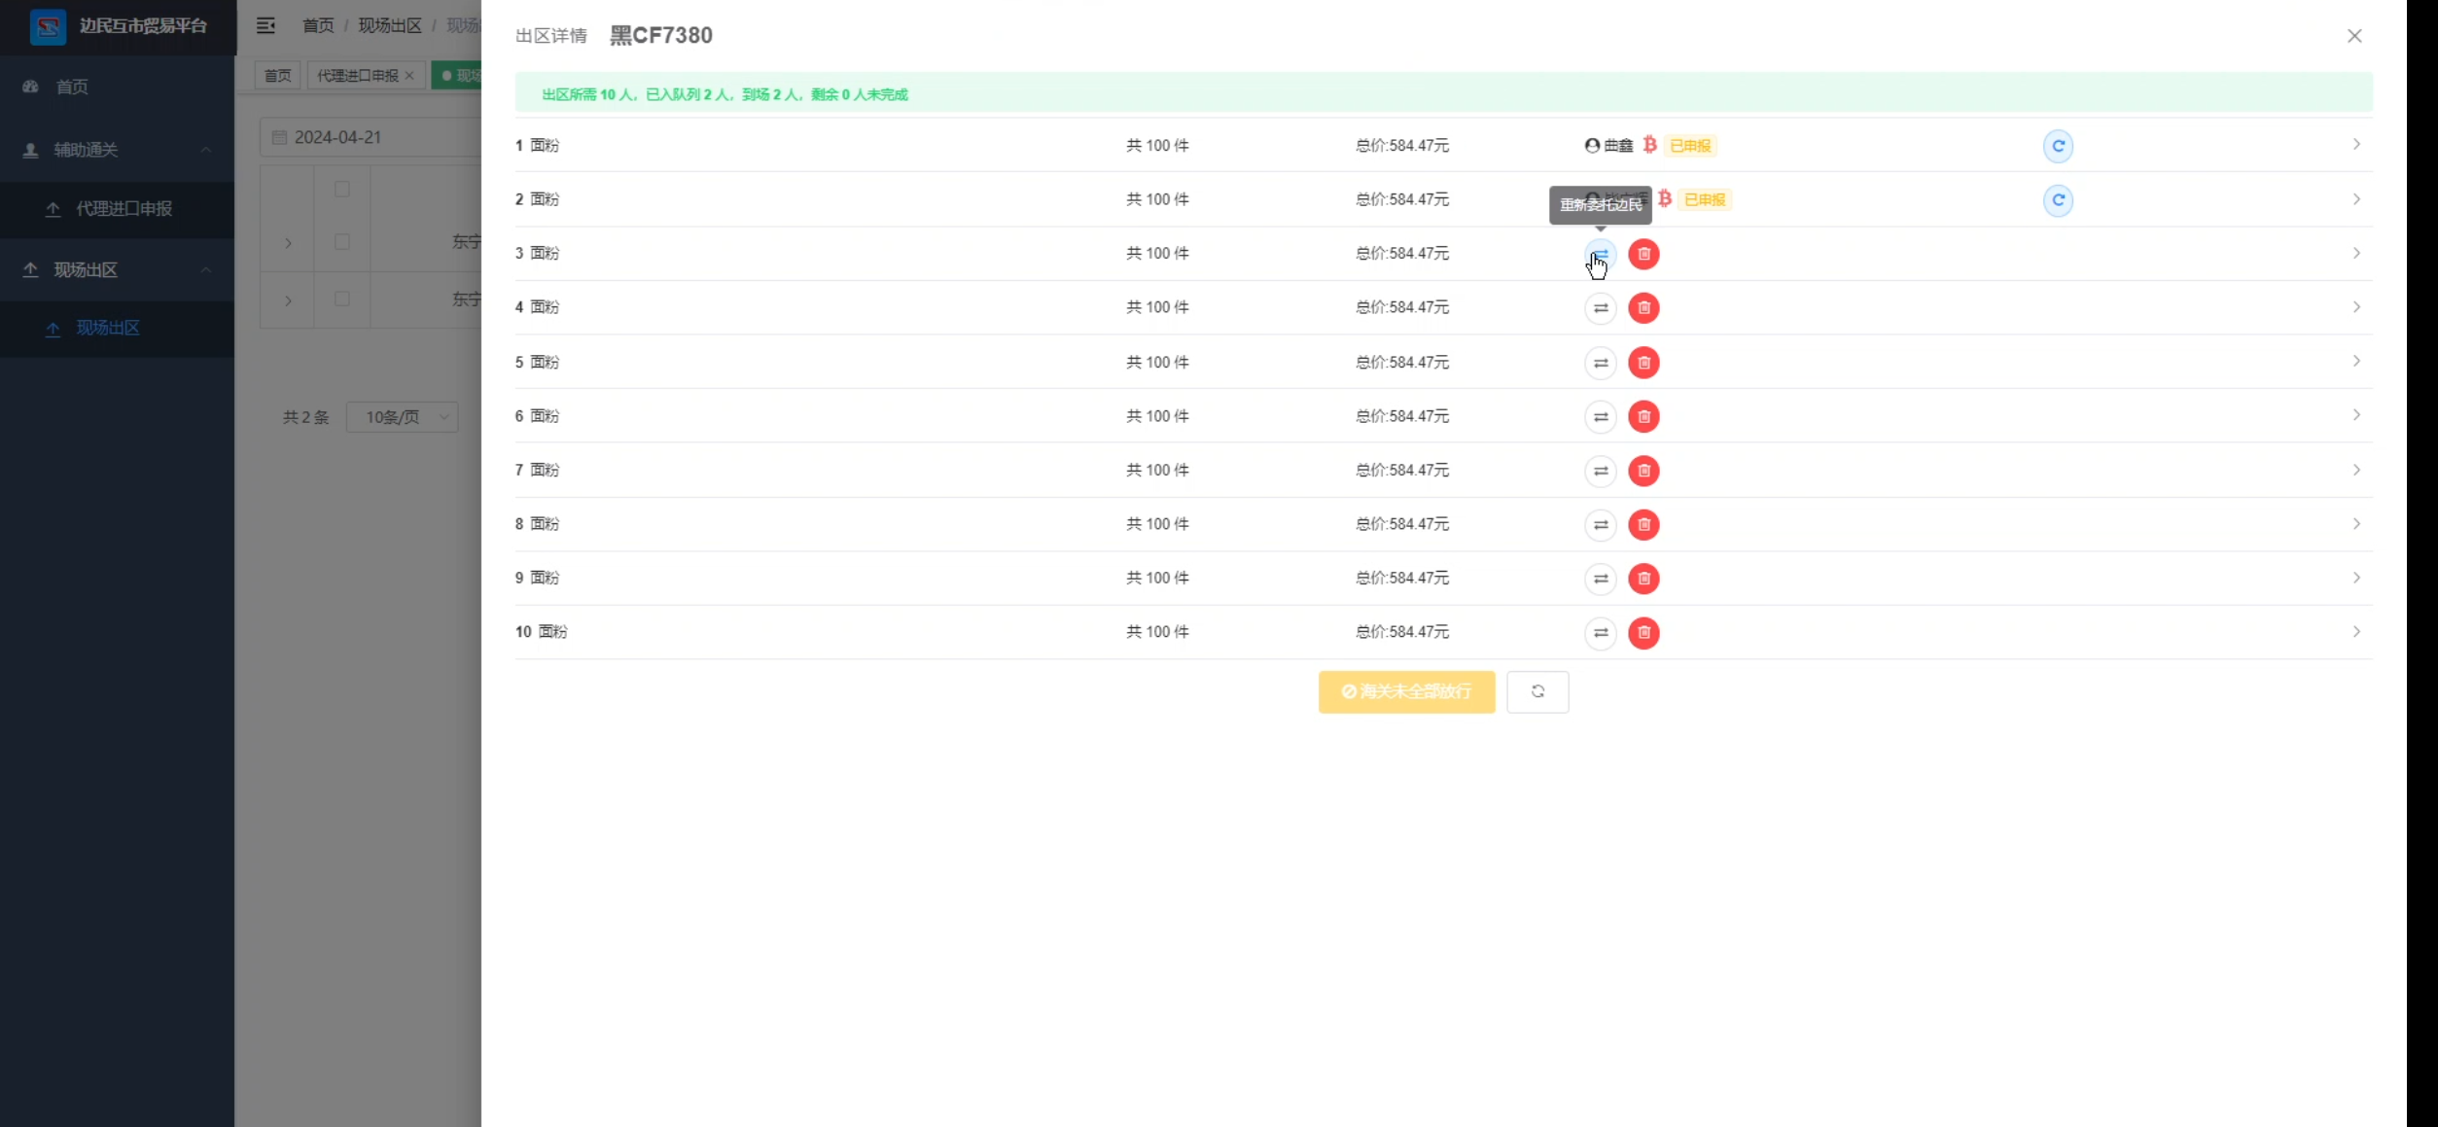Expand row 2 面粉 chevron

point(2356,198)
